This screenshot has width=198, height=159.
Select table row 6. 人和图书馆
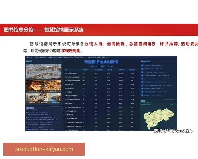coord(101,92)
